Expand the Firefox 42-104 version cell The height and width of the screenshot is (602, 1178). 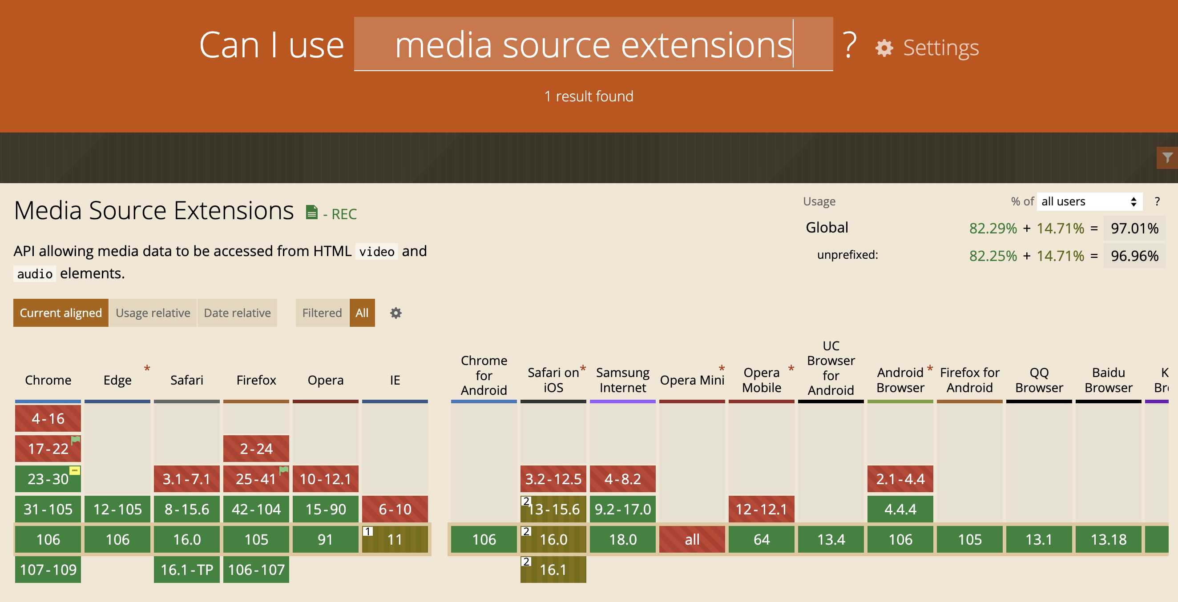coord(256,509)
